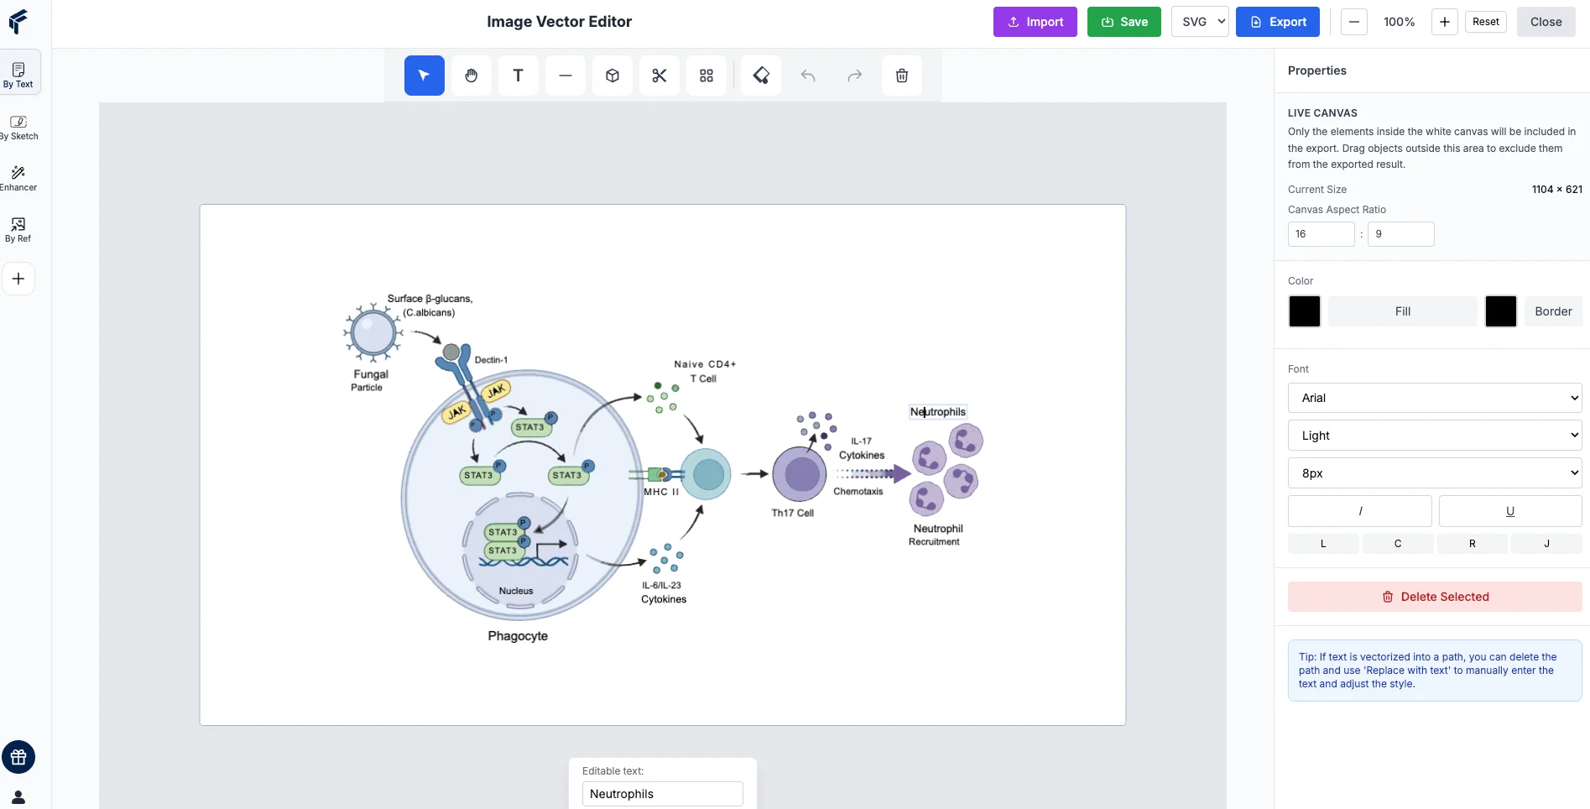This screenshot has width=1590, height=809.
Task: Open the Arial font family dropdown
Action: click(x=1434, y=398)
